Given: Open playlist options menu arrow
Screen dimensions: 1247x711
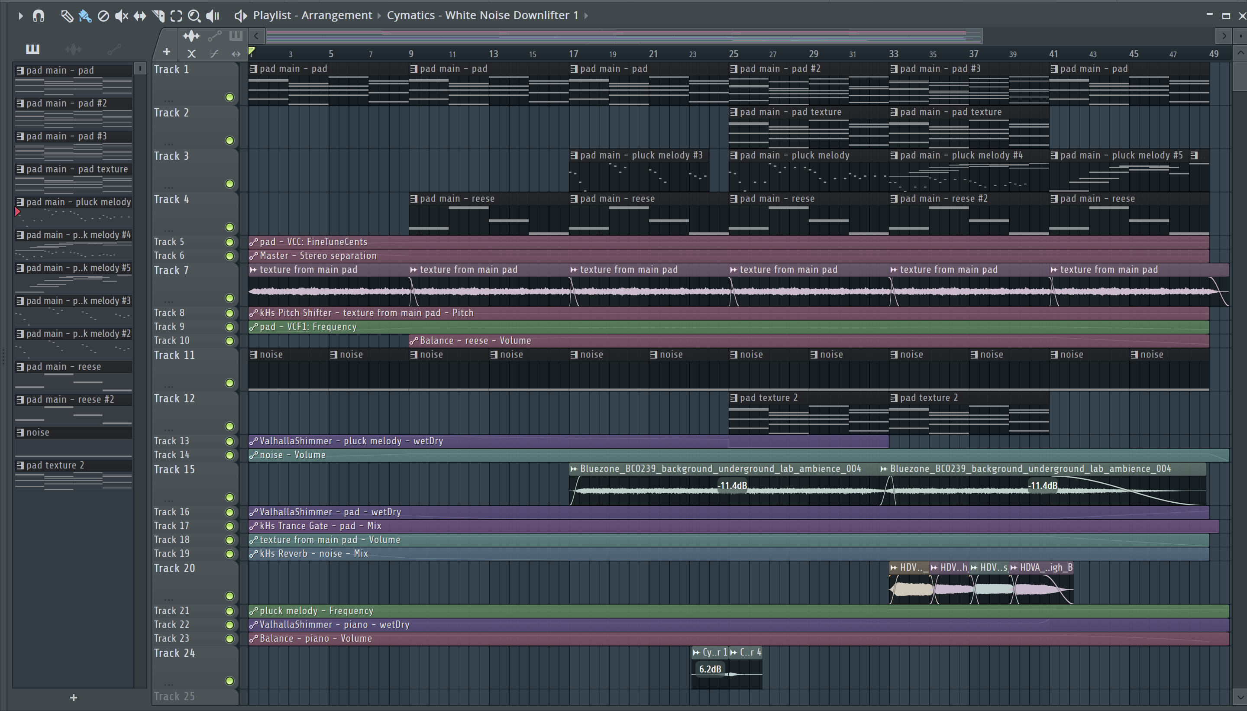Looking at the screenshot, I should 20,16.
